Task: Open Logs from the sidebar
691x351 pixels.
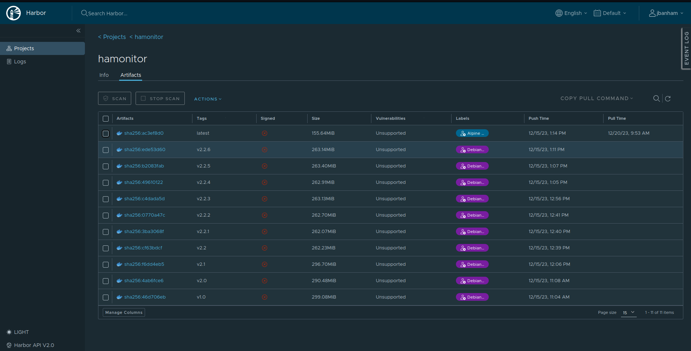Action: pos(20,61)
